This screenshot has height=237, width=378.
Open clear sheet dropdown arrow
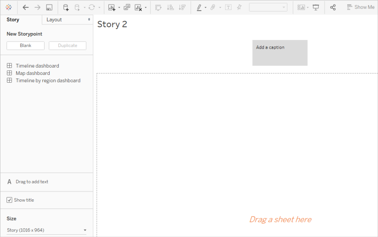click(146, 7)
